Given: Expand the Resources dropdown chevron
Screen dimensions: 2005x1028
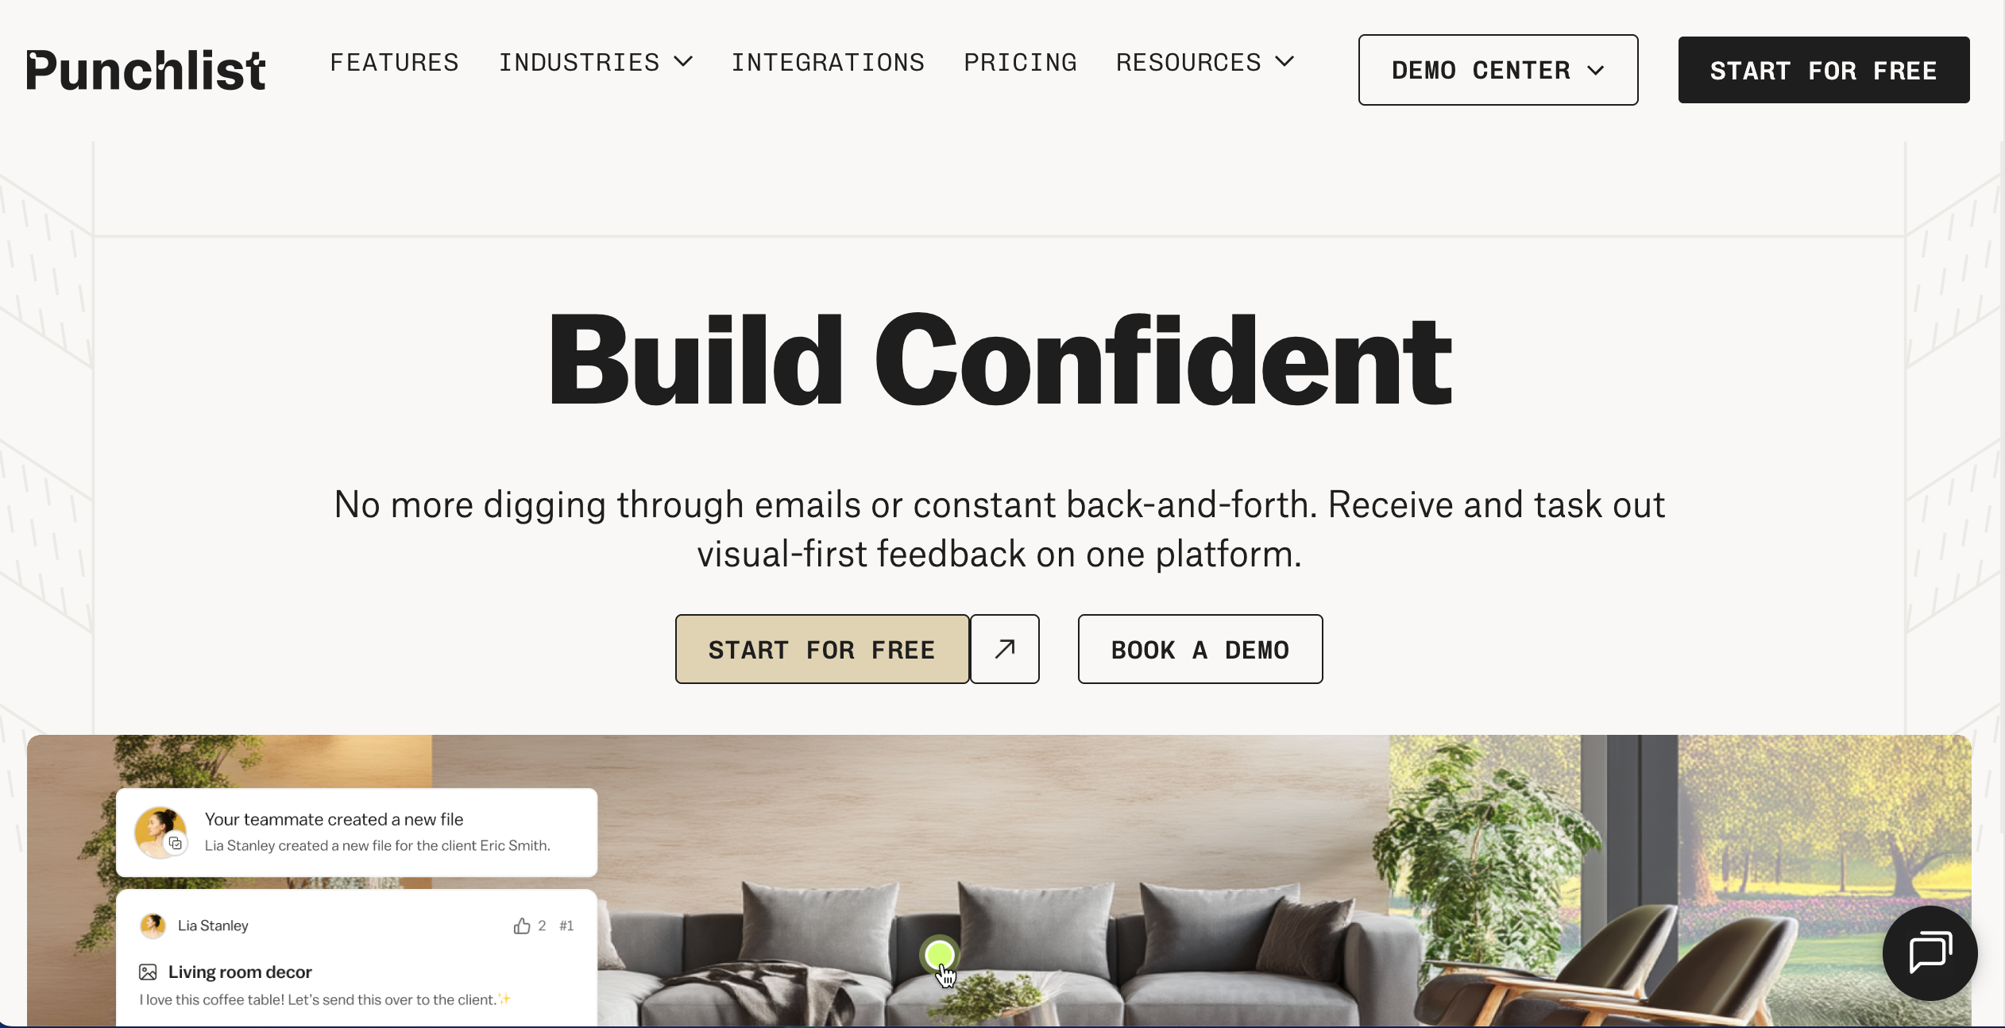Looking at the screenshot, I should 1285,62.
